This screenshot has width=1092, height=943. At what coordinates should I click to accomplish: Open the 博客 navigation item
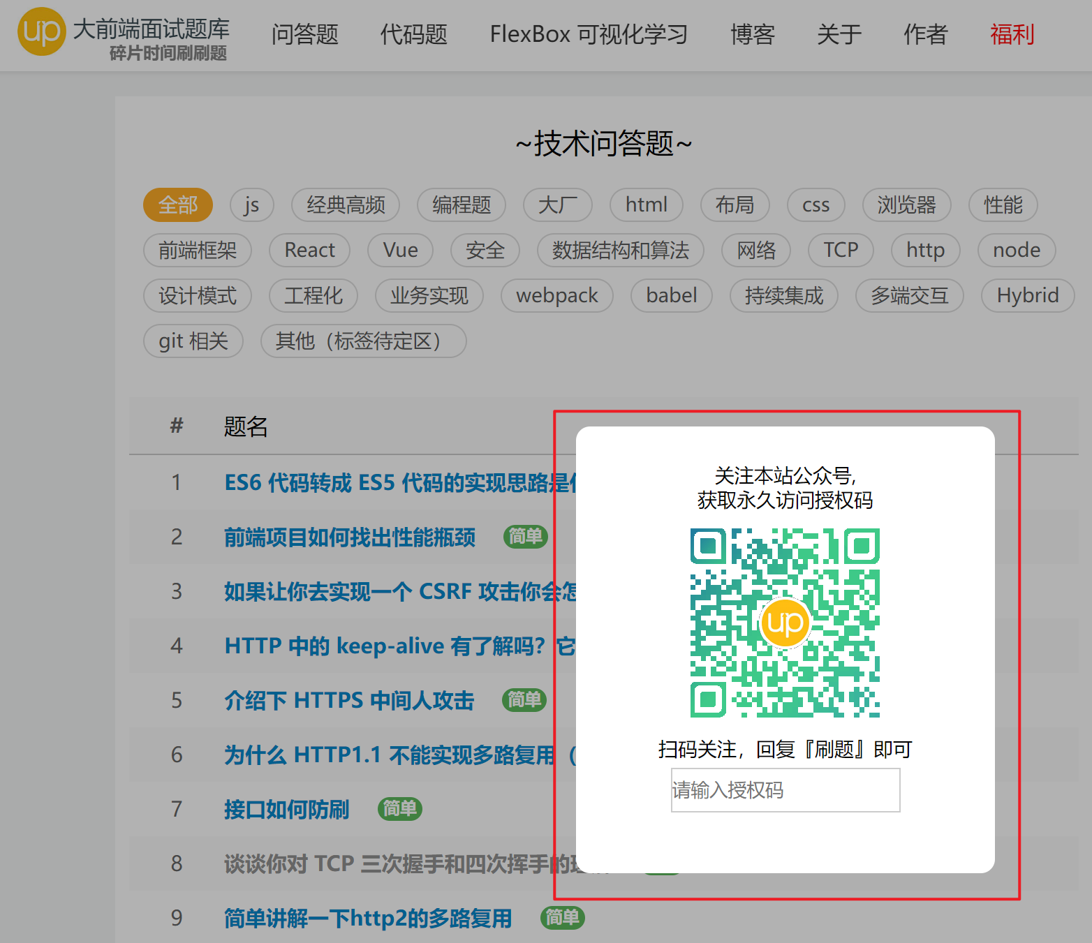click(753, 34)
